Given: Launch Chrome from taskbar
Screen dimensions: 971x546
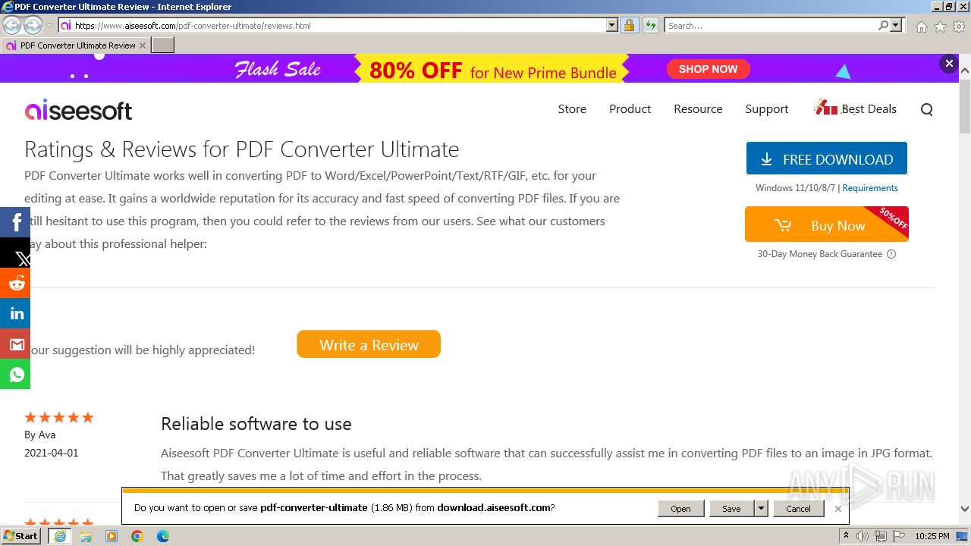Looking at the screenshot, I should (137, 536).
